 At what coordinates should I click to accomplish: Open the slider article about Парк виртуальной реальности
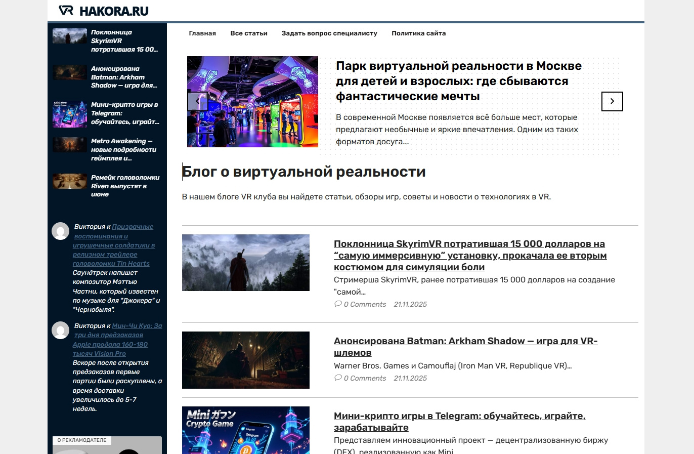(x=459, y=81)
